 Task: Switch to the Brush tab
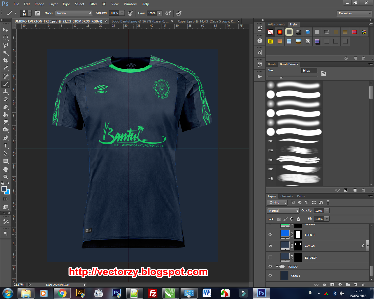coord(272,64)
